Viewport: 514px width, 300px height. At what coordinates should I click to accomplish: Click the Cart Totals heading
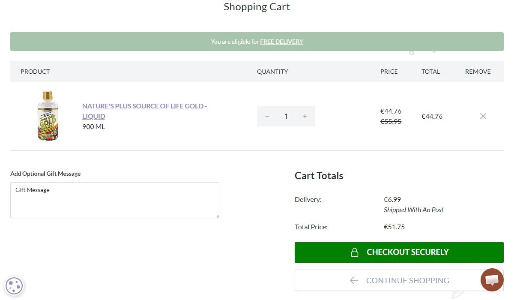pos(319,176)
